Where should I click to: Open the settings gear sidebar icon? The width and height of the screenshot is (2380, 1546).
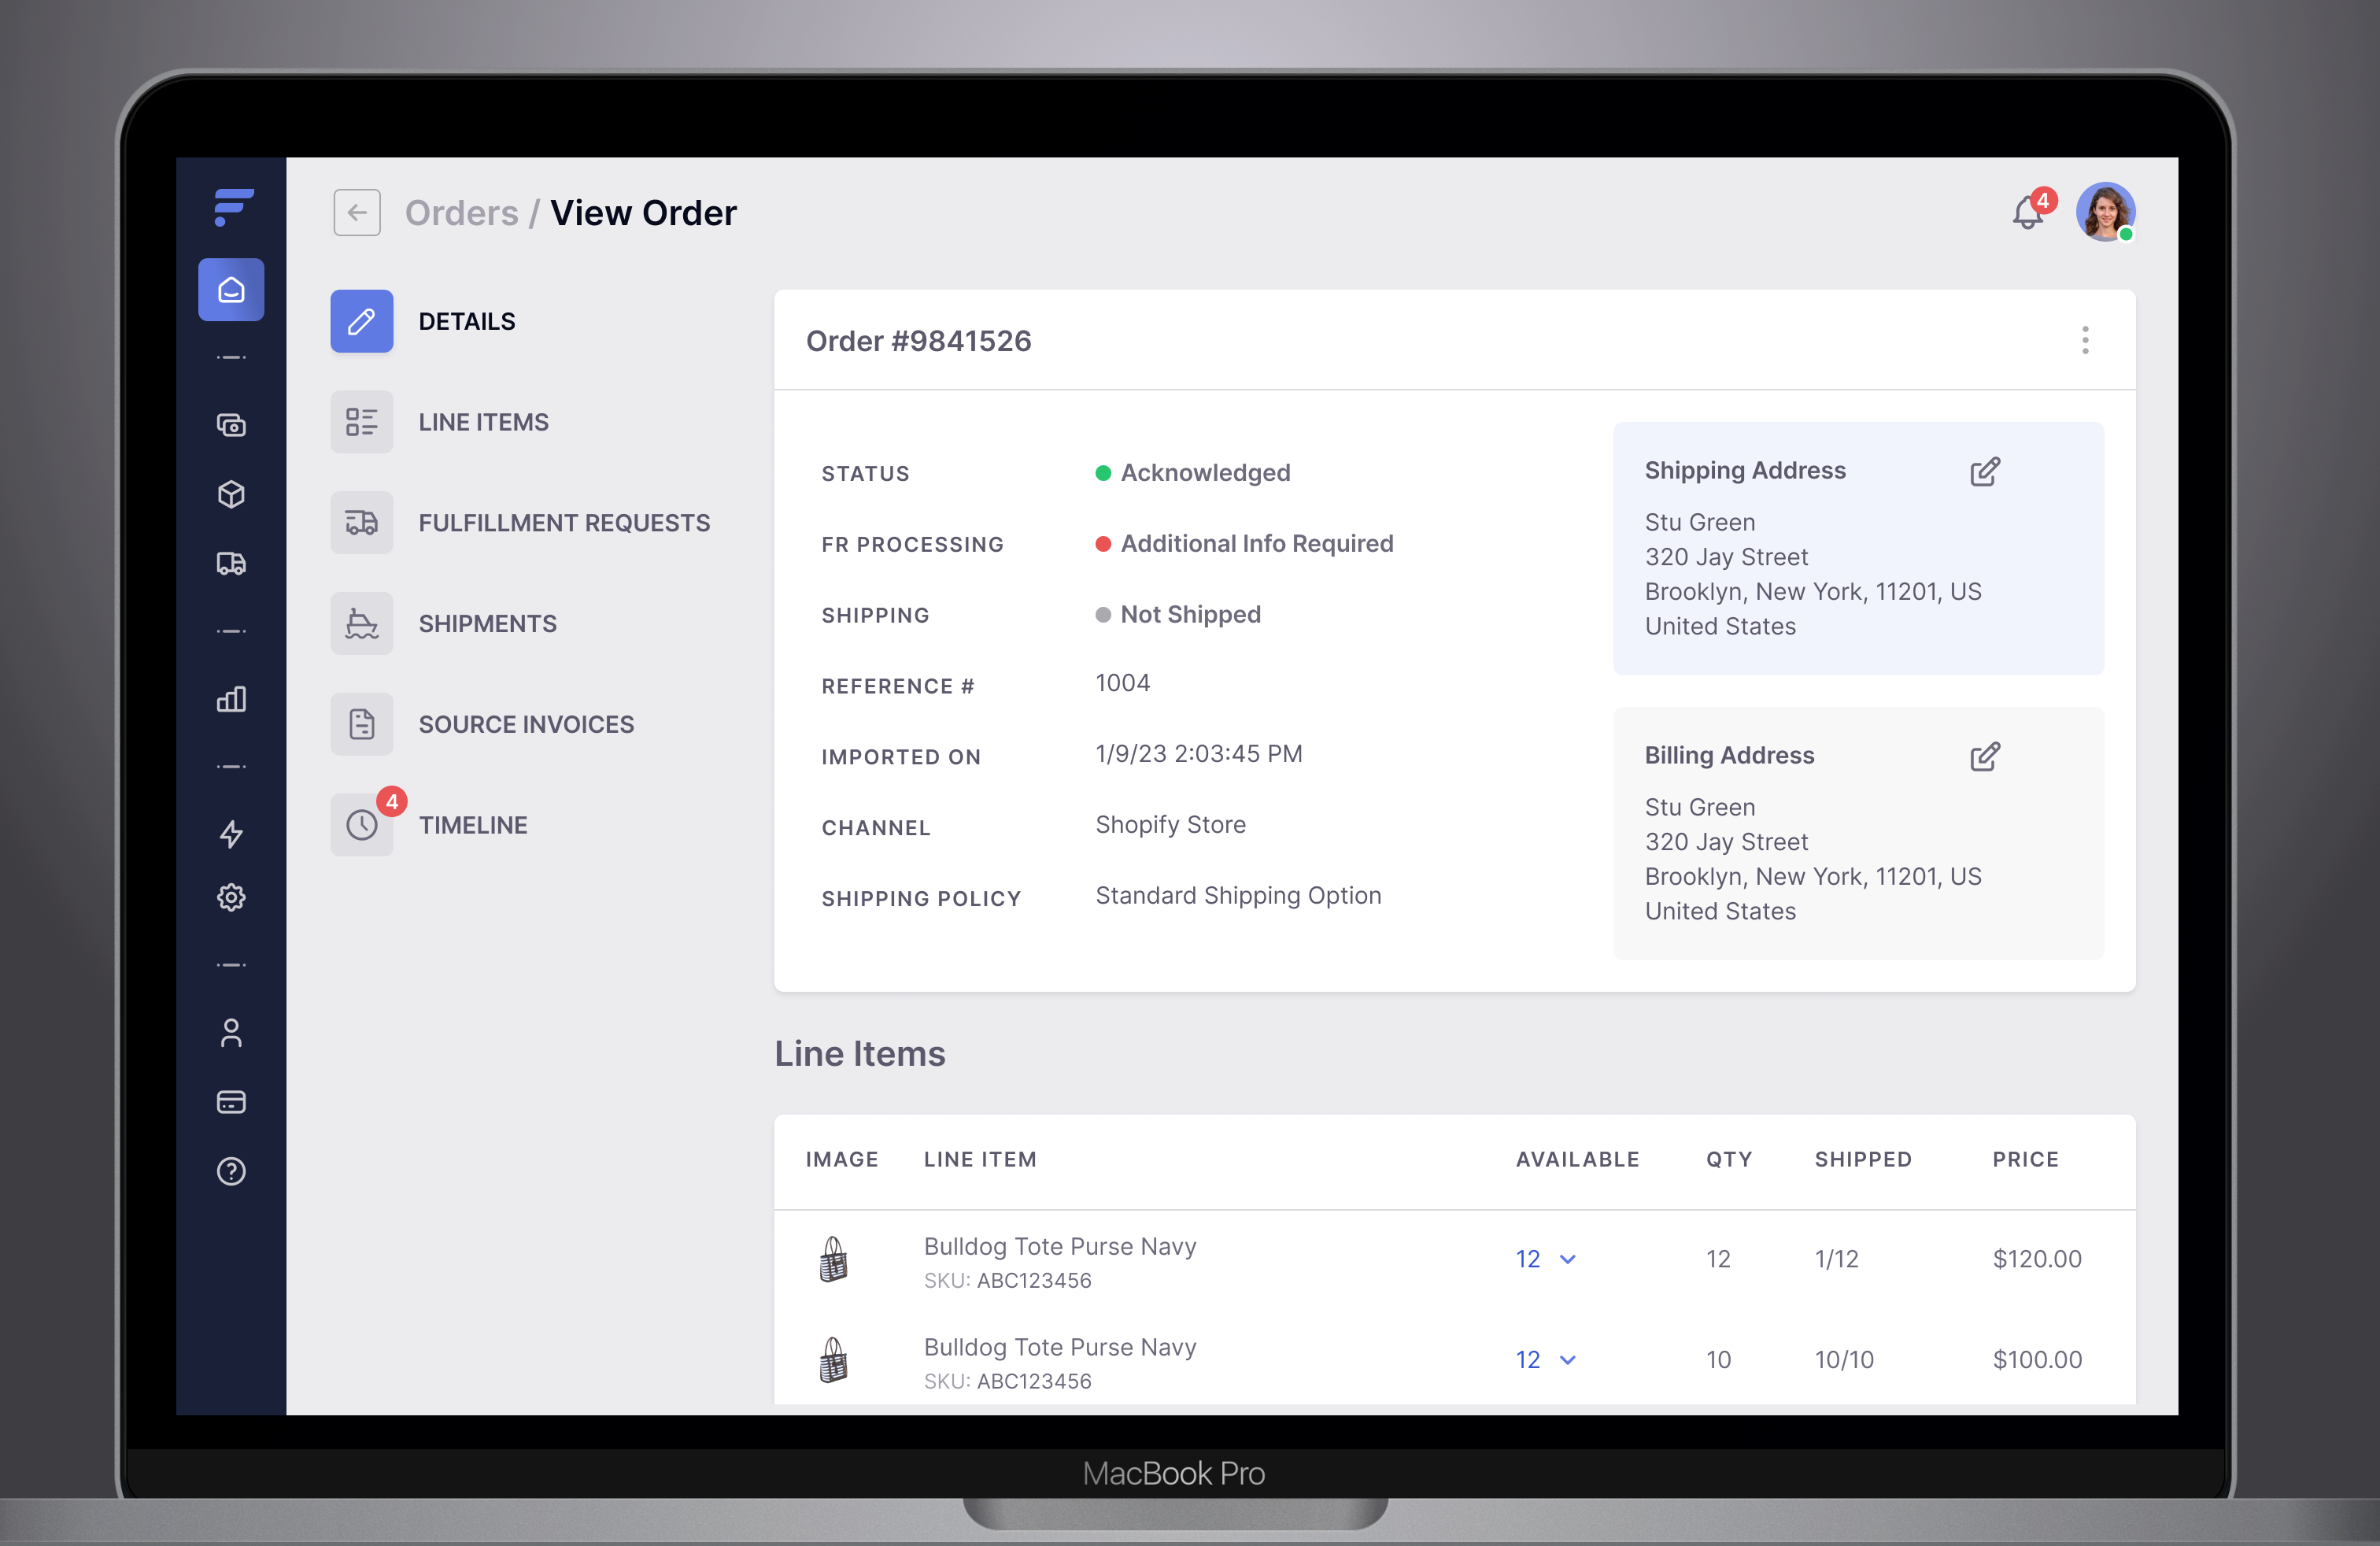tap(231, 897)
